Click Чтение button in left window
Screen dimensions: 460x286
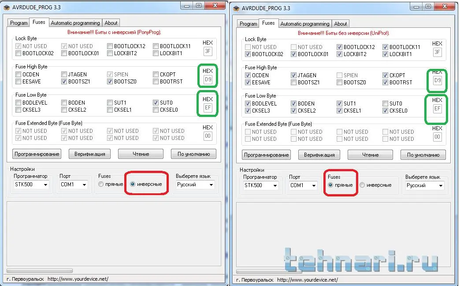pos(141,154)
